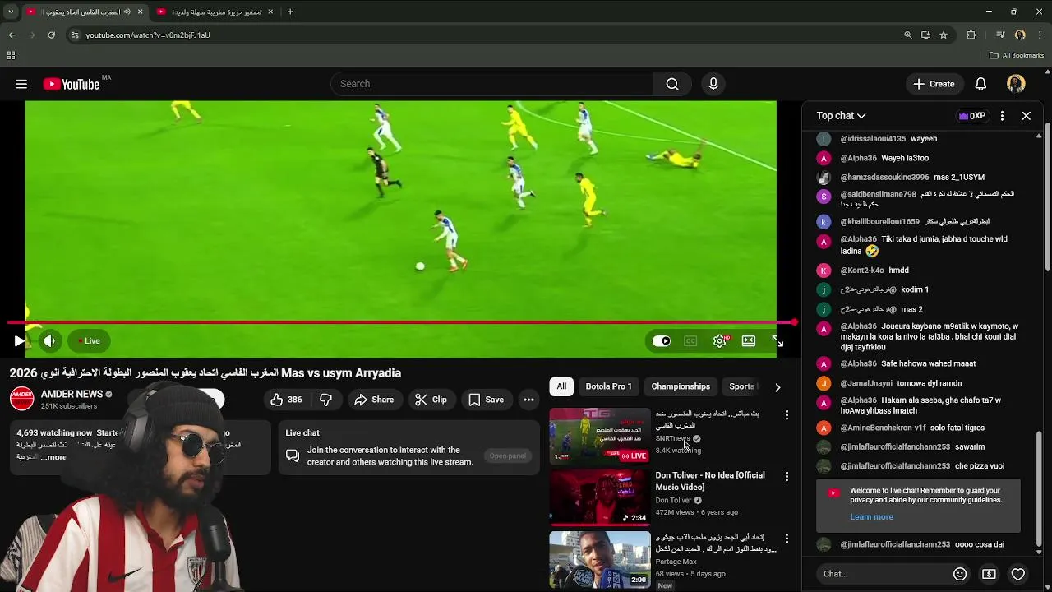Play the live video
The image size is (1052, 592).
(19, 341)
